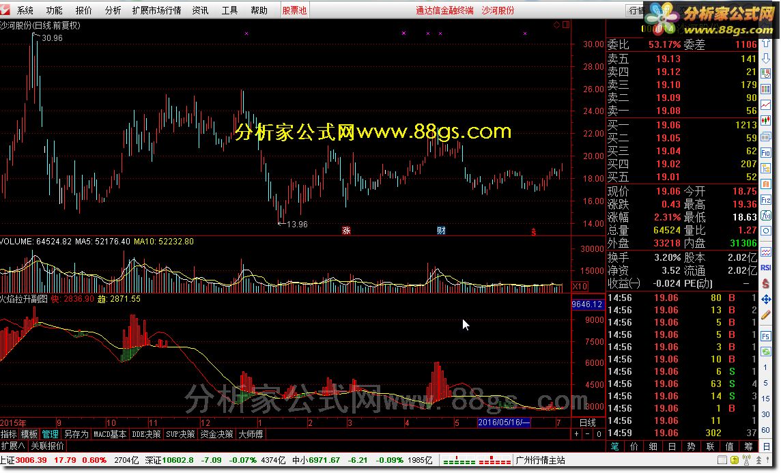Screen dimensions: 781x473
Task: Select the candlestick K-line icon
Action: tap(765, 121)
